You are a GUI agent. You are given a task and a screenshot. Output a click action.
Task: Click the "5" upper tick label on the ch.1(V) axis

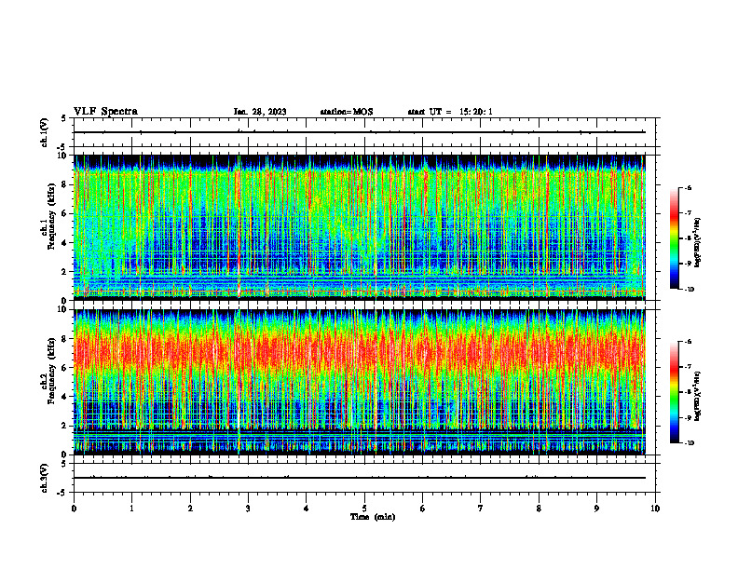click(x=65, y=118)
